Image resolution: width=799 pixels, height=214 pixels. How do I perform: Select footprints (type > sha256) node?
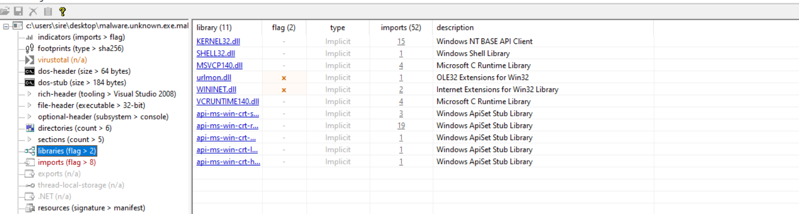point(80,49)
